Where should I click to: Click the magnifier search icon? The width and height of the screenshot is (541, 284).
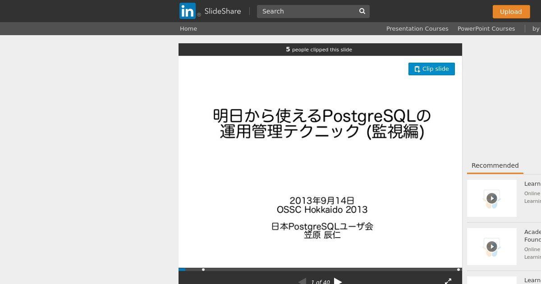click(362, 11)
